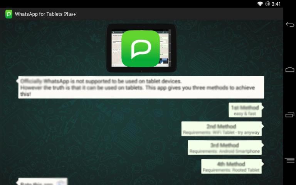This screenshot has height=185, width=296.
Task: Tap the "Requirements: Android Smartphone" subtitle text
Action: click(x=225, y=151)
